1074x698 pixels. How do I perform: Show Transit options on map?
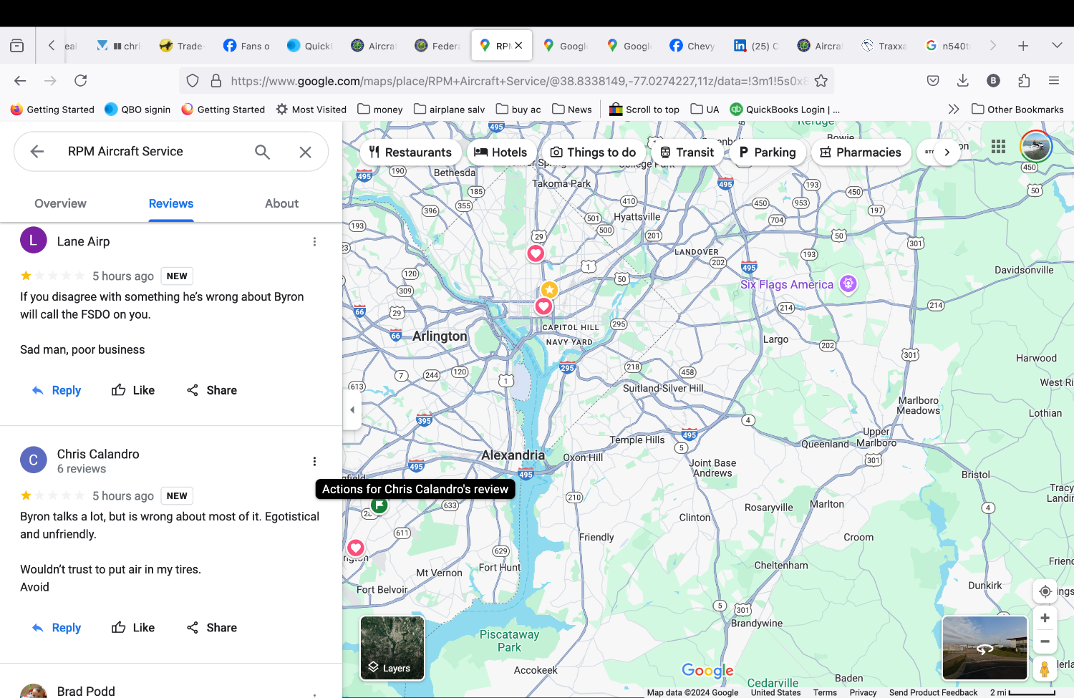[x=687, y=152]
